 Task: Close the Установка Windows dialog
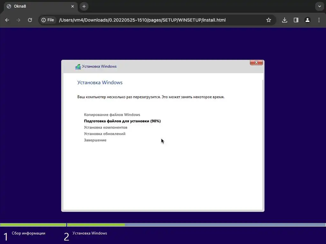point(256,62)
